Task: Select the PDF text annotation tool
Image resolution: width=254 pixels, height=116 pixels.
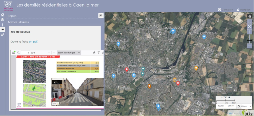Action: click(x=99, y=53)
